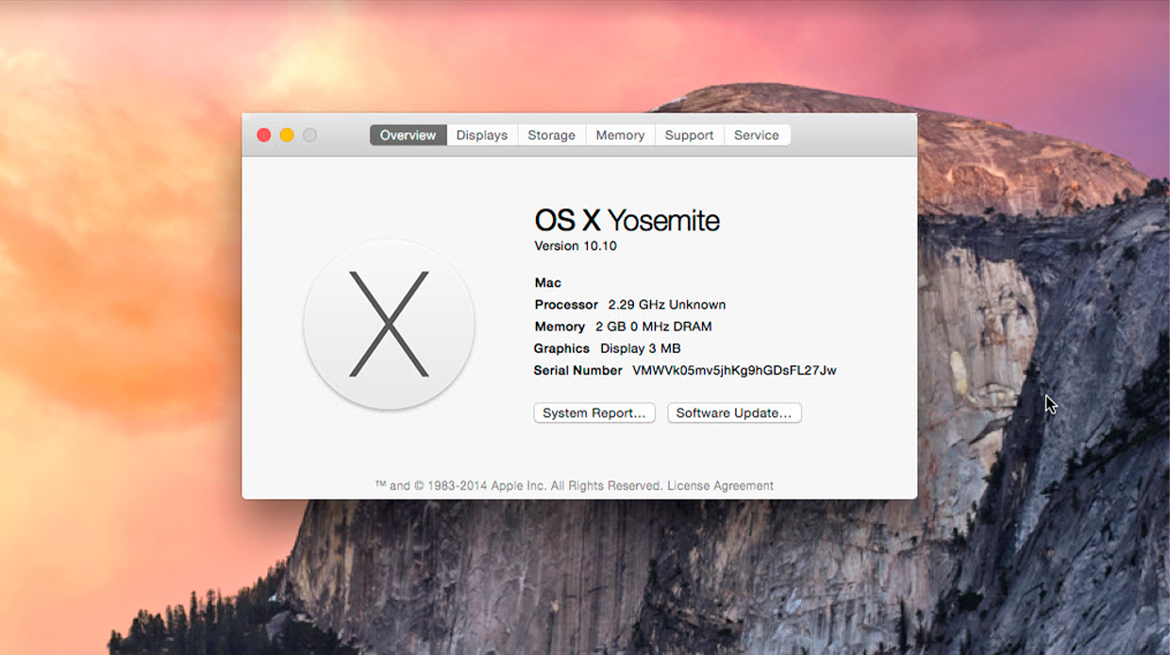Click the OS X Yosemite logo
1170x655 pixels.
point(389,324)
